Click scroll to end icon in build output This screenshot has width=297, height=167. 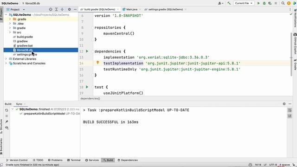pos(290,116)
